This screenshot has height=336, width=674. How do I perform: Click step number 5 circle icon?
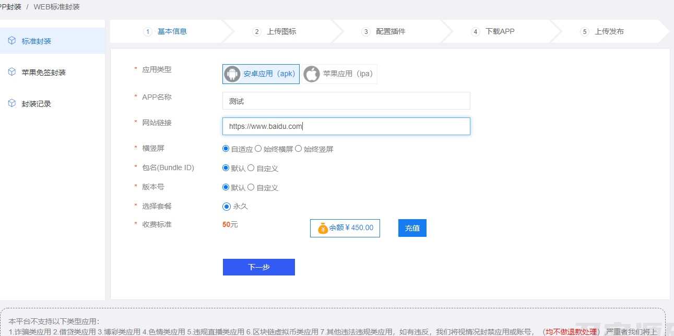[x=585, y=31]
